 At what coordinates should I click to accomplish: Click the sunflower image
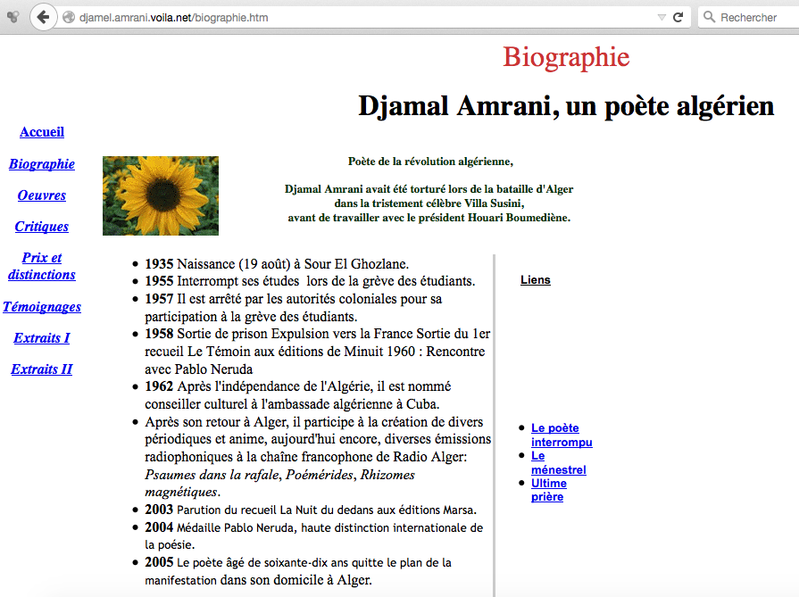pos(161,195)
